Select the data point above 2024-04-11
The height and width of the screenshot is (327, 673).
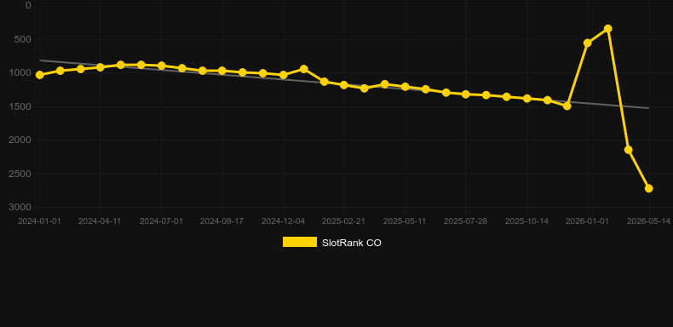[x=101, y=67]
